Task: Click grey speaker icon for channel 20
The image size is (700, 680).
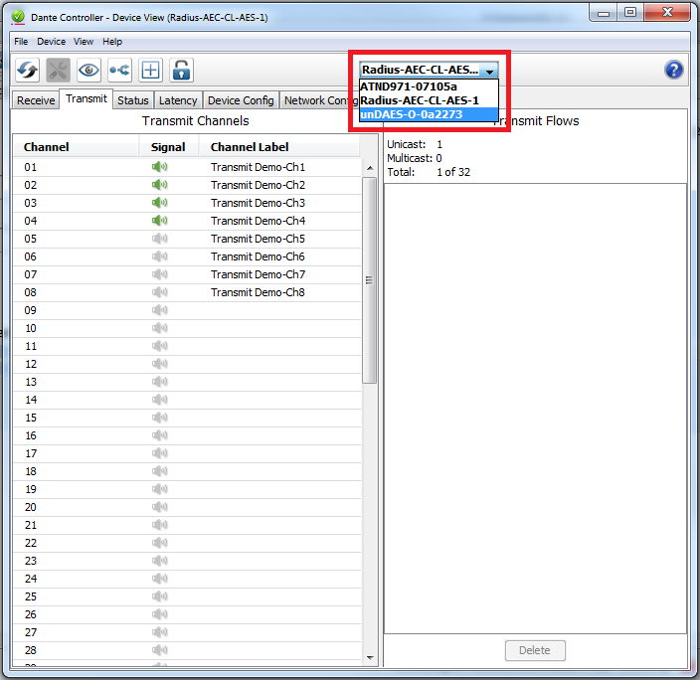Action: (x=159, y=507)
